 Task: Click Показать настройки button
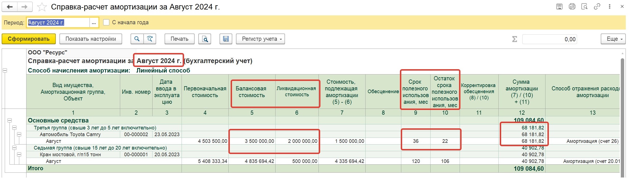(x=91, y=39)
